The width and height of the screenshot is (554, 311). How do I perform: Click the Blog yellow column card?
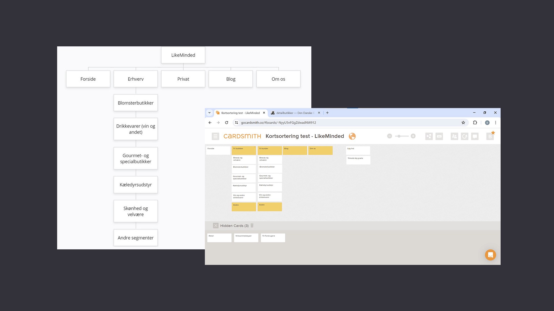[x=295, y=150]
